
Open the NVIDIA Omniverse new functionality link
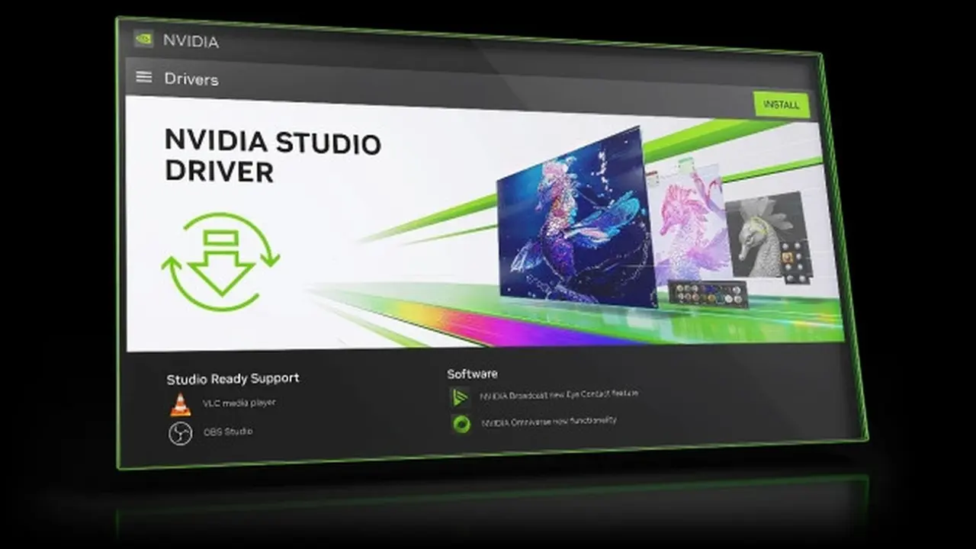point(550,420)
